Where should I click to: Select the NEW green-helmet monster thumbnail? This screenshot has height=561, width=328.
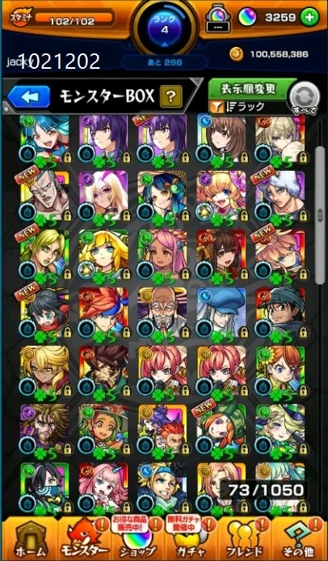click(x=221, y=429)
